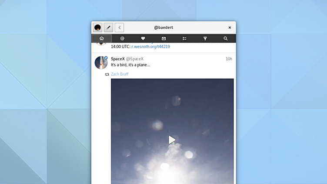Switch to the Lists tab icon
Screen dimensions: 327x184
coord(184,38)
